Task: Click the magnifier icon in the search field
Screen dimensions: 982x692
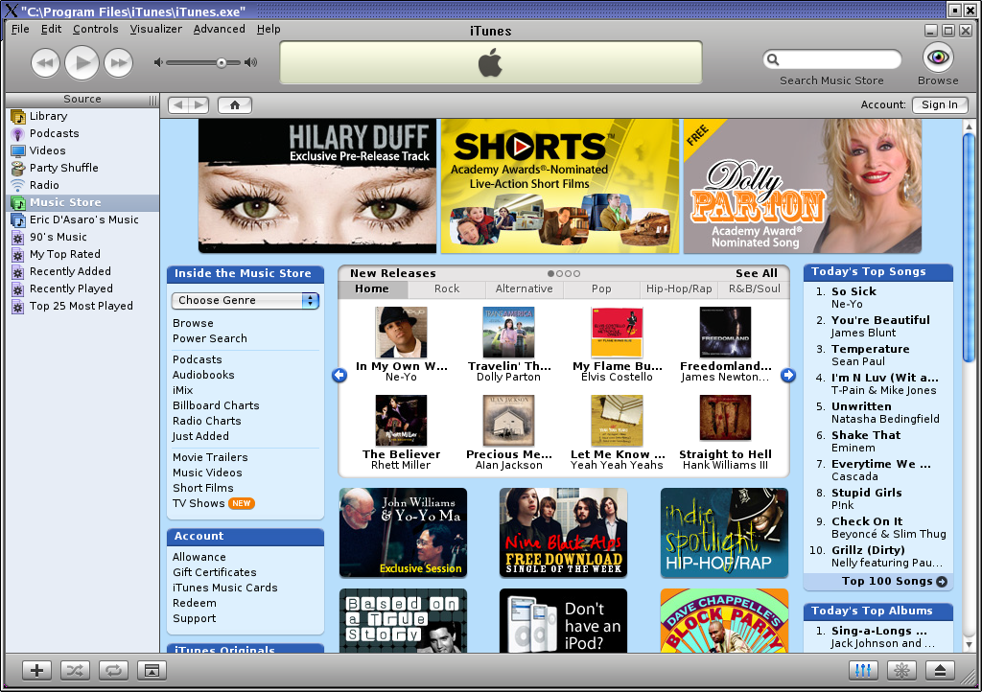Action: 774,59
